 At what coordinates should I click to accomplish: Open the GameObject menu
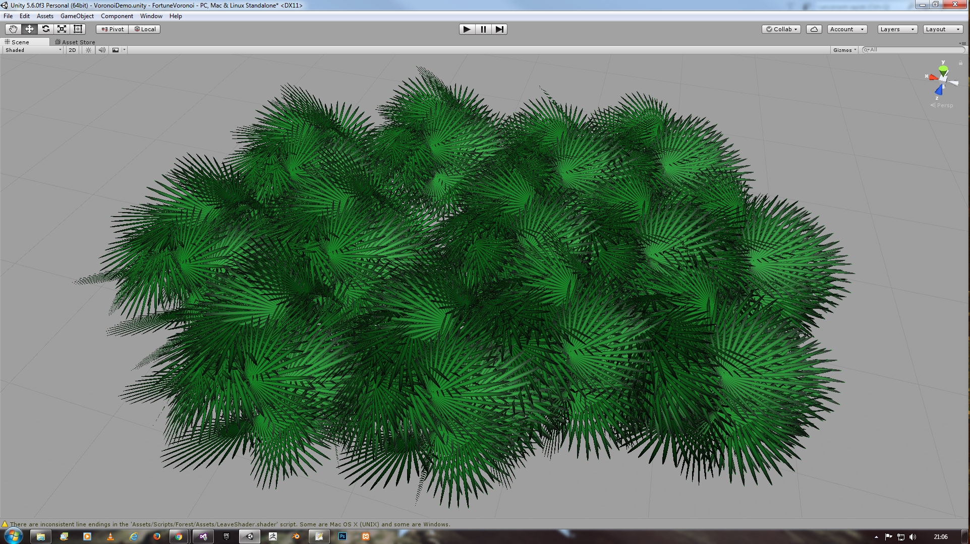(77, 16)
